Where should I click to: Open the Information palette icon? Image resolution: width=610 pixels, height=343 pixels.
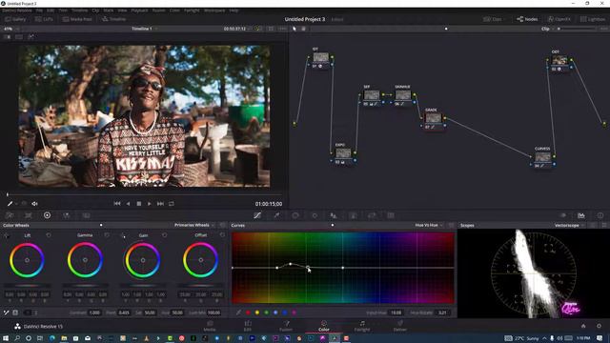[600, 215]
